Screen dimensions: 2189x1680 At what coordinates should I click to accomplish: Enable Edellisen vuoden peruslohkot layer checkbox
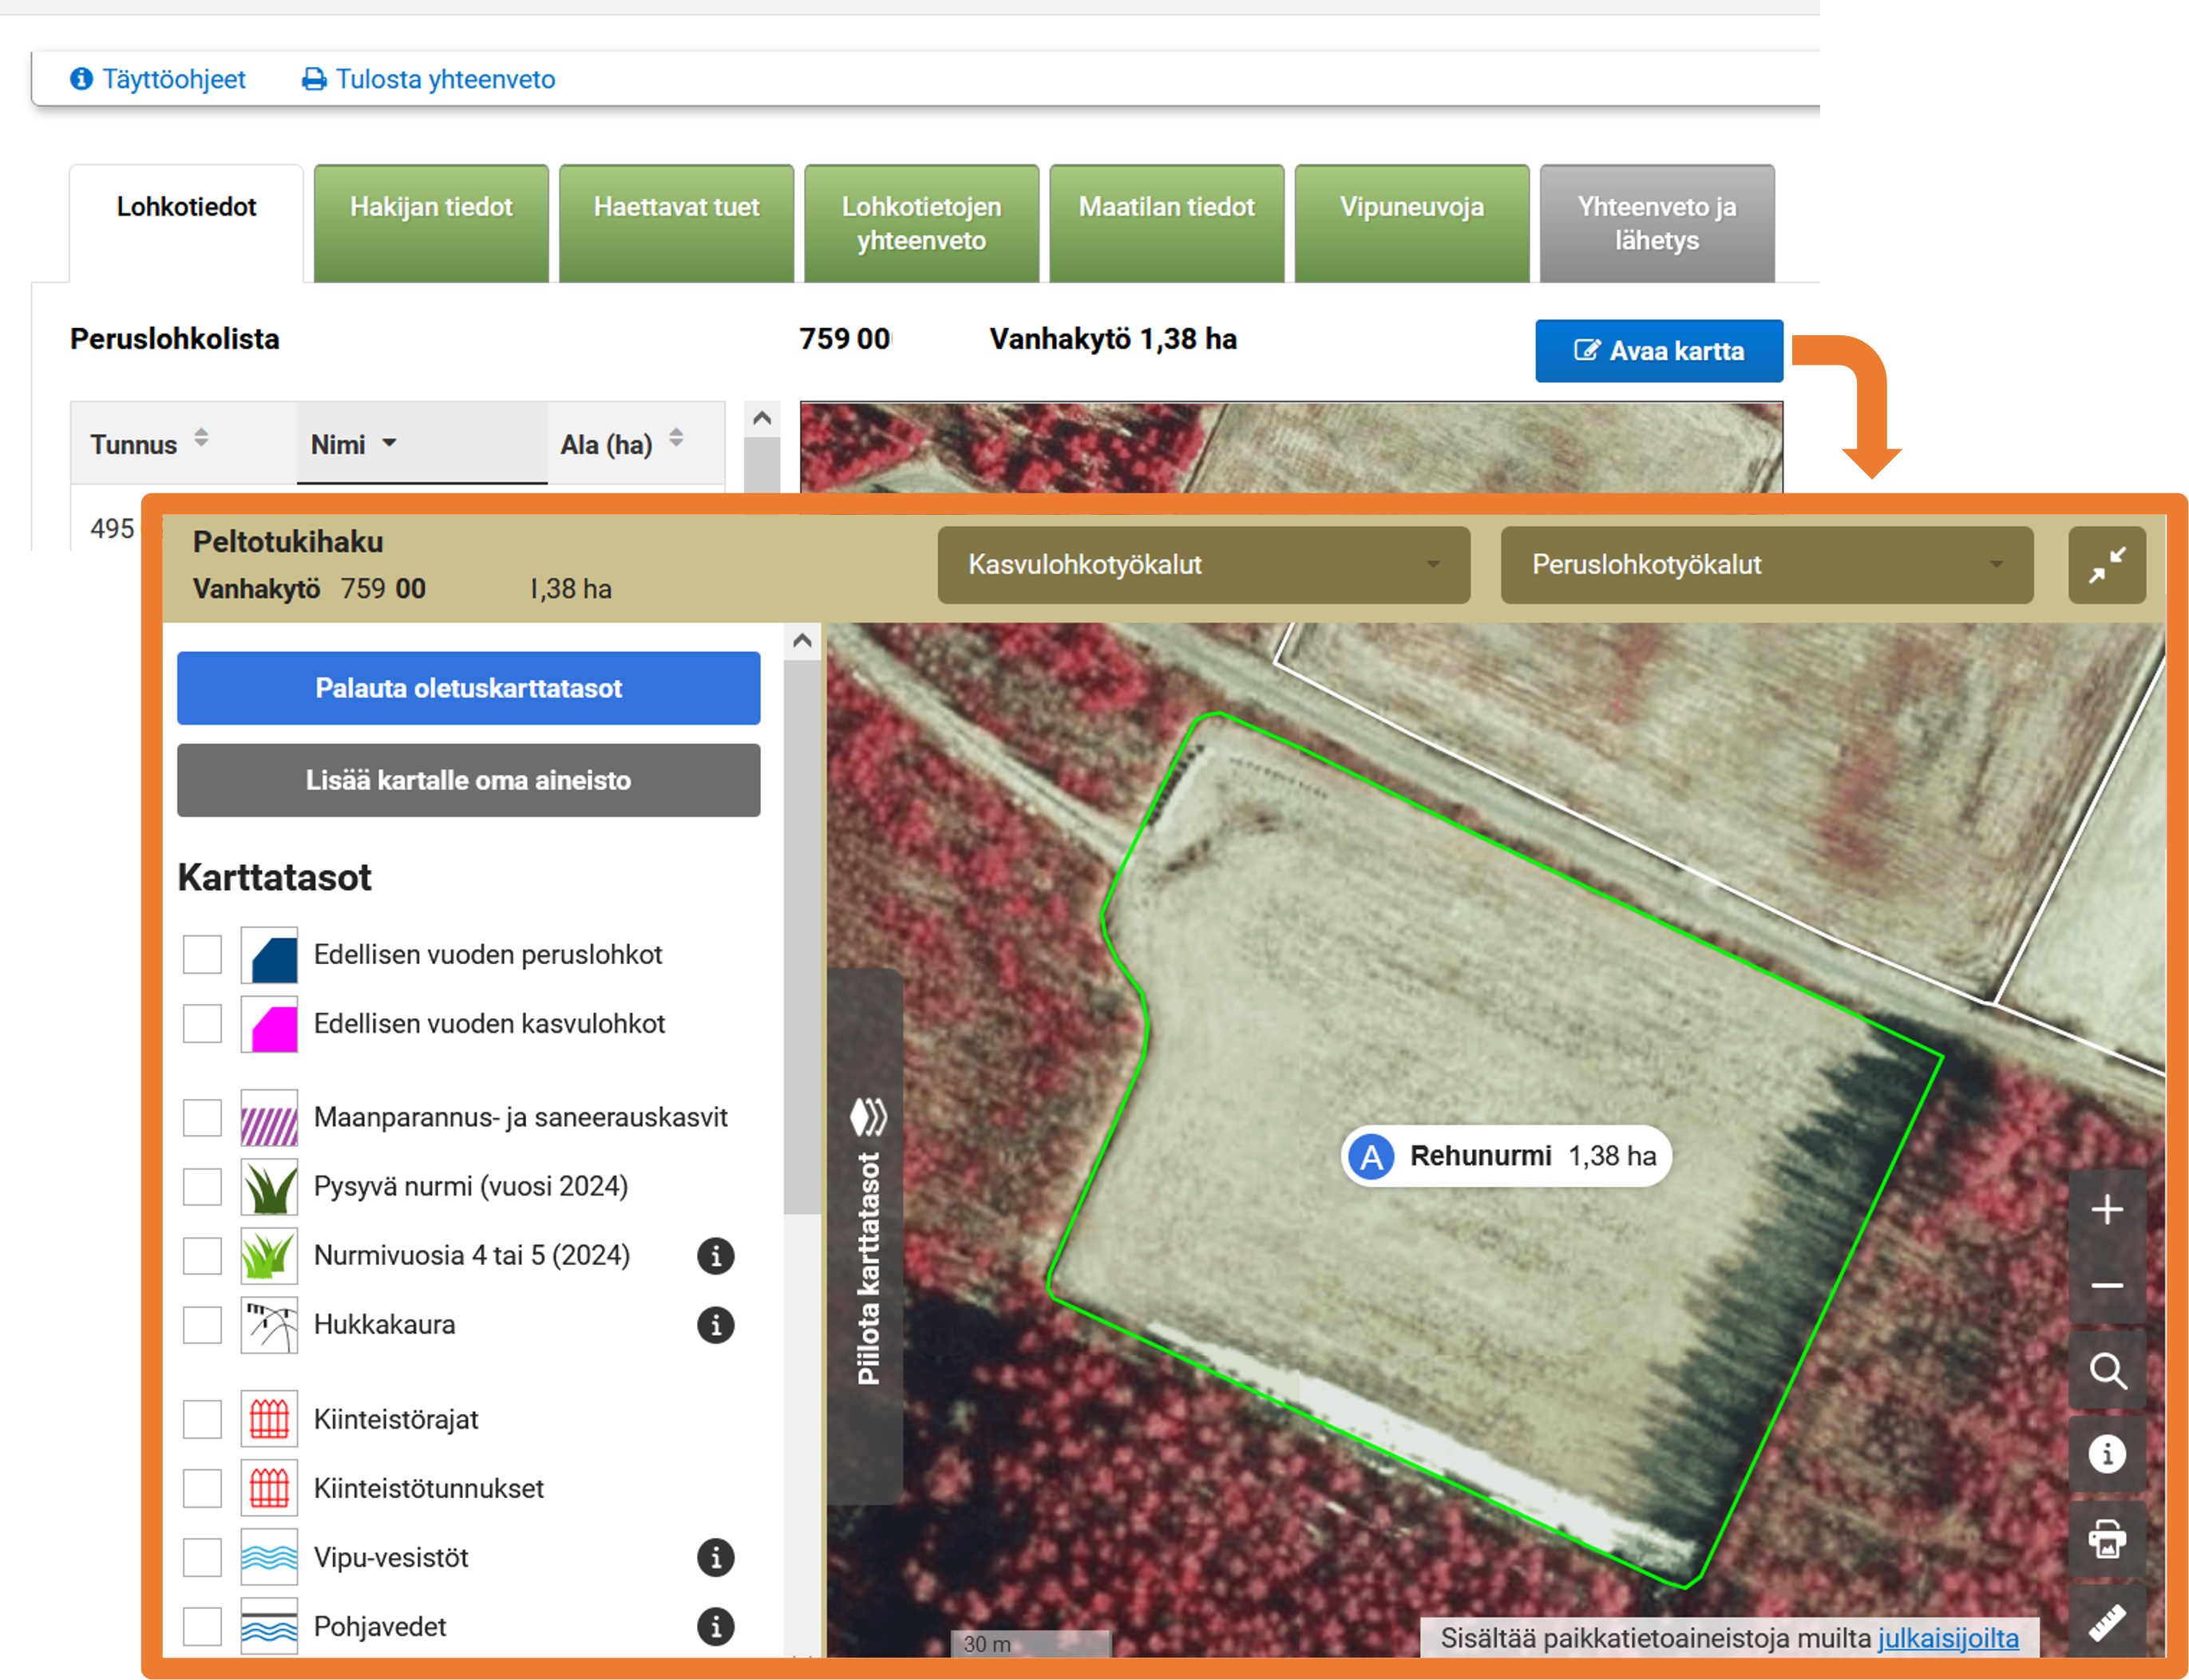click(202, 954)
